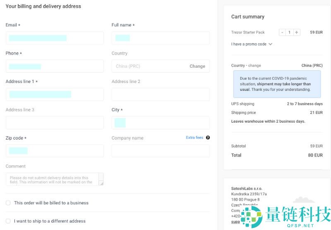The width and height of the screenshot is (331, 230).
Task: Click the City input field
Action: [x=161, y=123]
